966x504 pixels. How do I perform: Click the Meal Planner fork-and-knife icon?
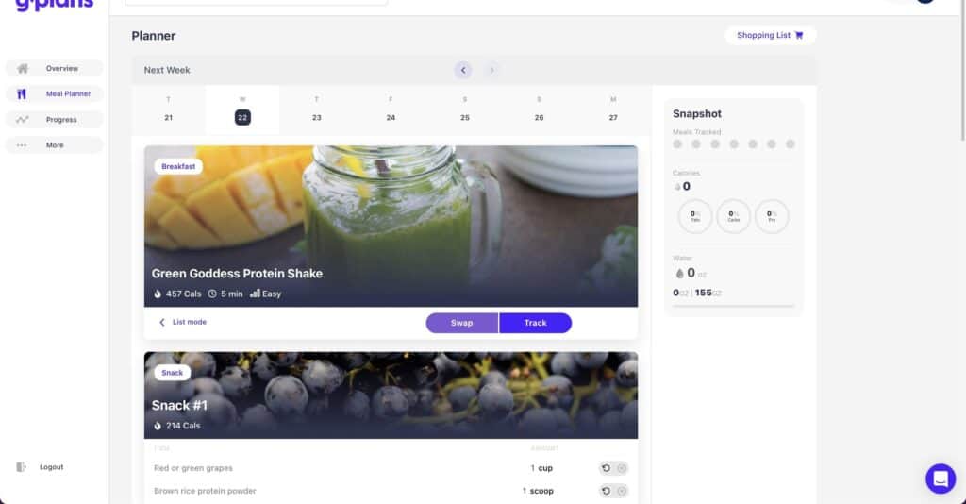point(22,94)
